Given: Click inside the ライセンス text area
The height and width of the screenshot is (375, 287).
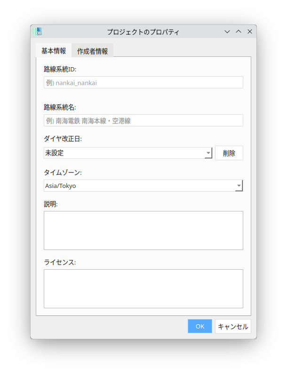Looking at the screenshot, I should pyautogui.click(x=143, y=289).
